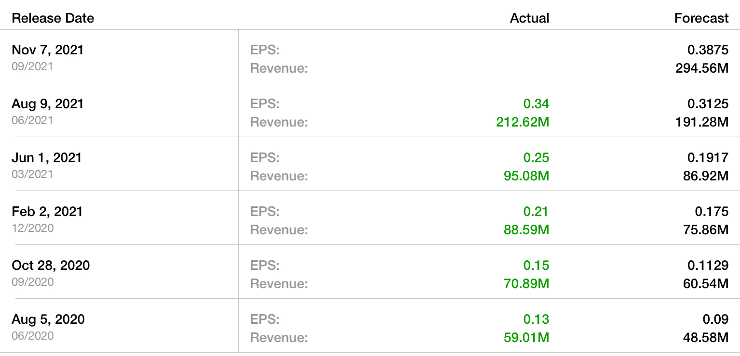This screenshot has width=740, height=356.
Task: Open the Feb 2, 2021 earnings entry
Action: pyautogui.click(x=47, y=212)
